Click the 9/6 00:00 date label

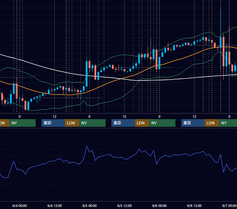[159, 206]
